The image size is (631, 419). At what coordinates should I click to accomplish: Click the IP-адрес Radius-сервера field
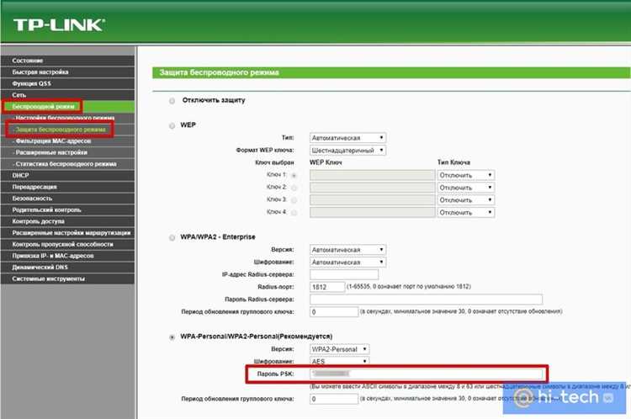tap(344, 274)
